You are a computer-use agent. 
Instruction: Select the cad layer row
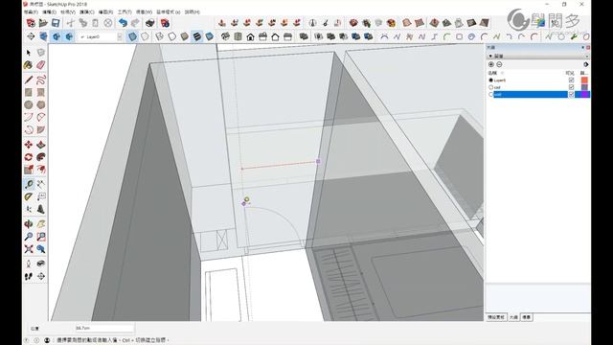click(539, 87)
